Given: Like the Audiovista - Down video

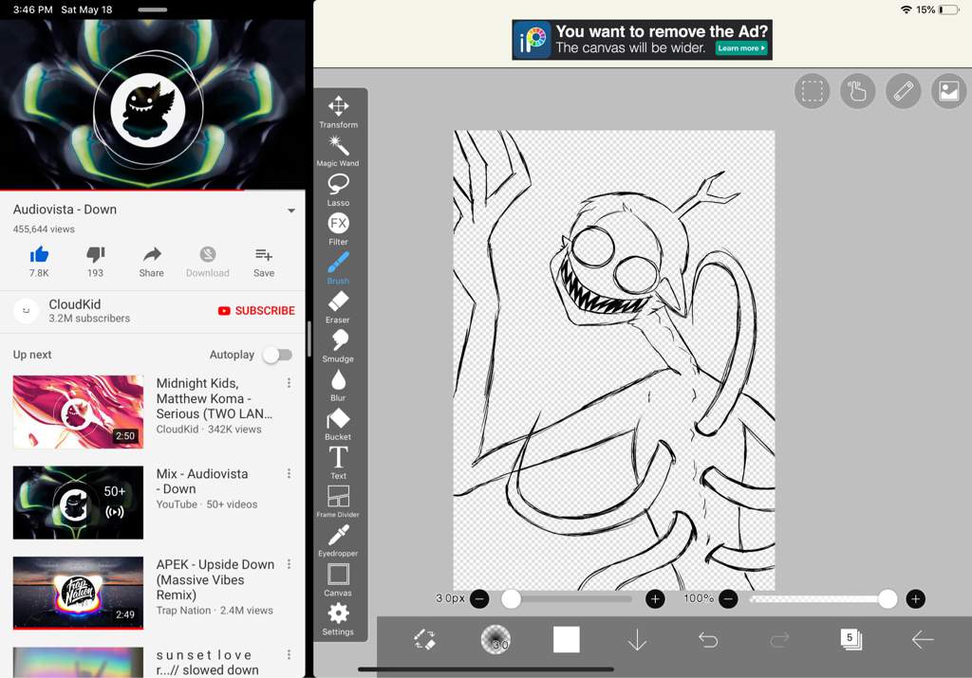Looking at the screenshot, I should click(x=39, y=262).
